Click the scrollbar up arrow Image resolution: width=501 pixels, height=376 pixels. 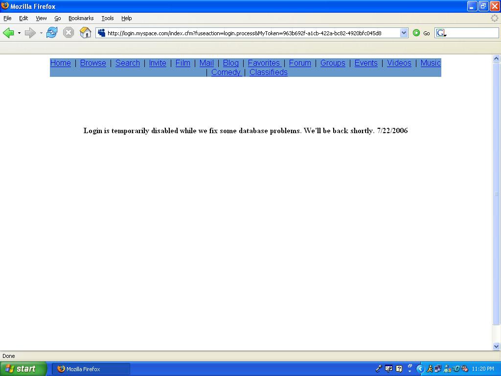coord(496,58)
